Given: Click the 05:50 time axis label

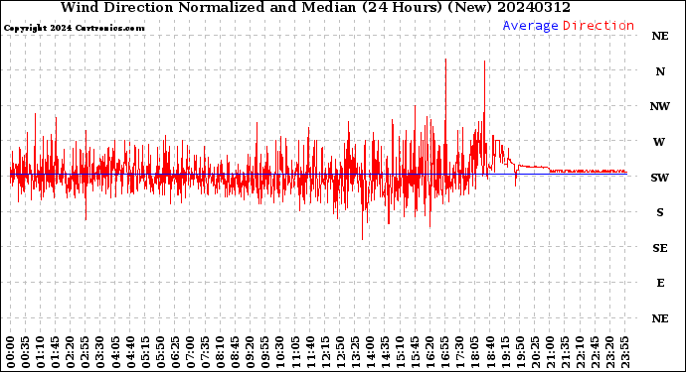Looking at the screenshot, I should (160, 352).
